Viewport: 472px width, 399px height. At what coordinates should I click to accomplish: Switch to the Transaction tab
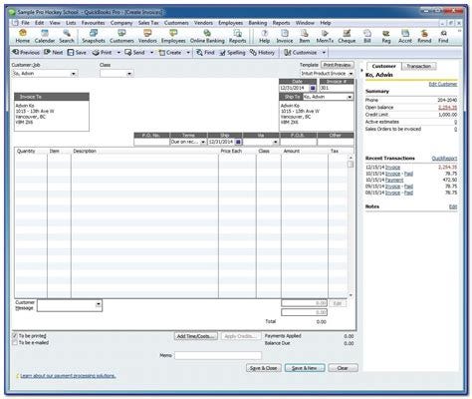[x=418, y=66]
